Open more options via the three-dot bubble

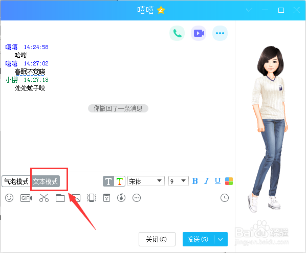(220, 33)
